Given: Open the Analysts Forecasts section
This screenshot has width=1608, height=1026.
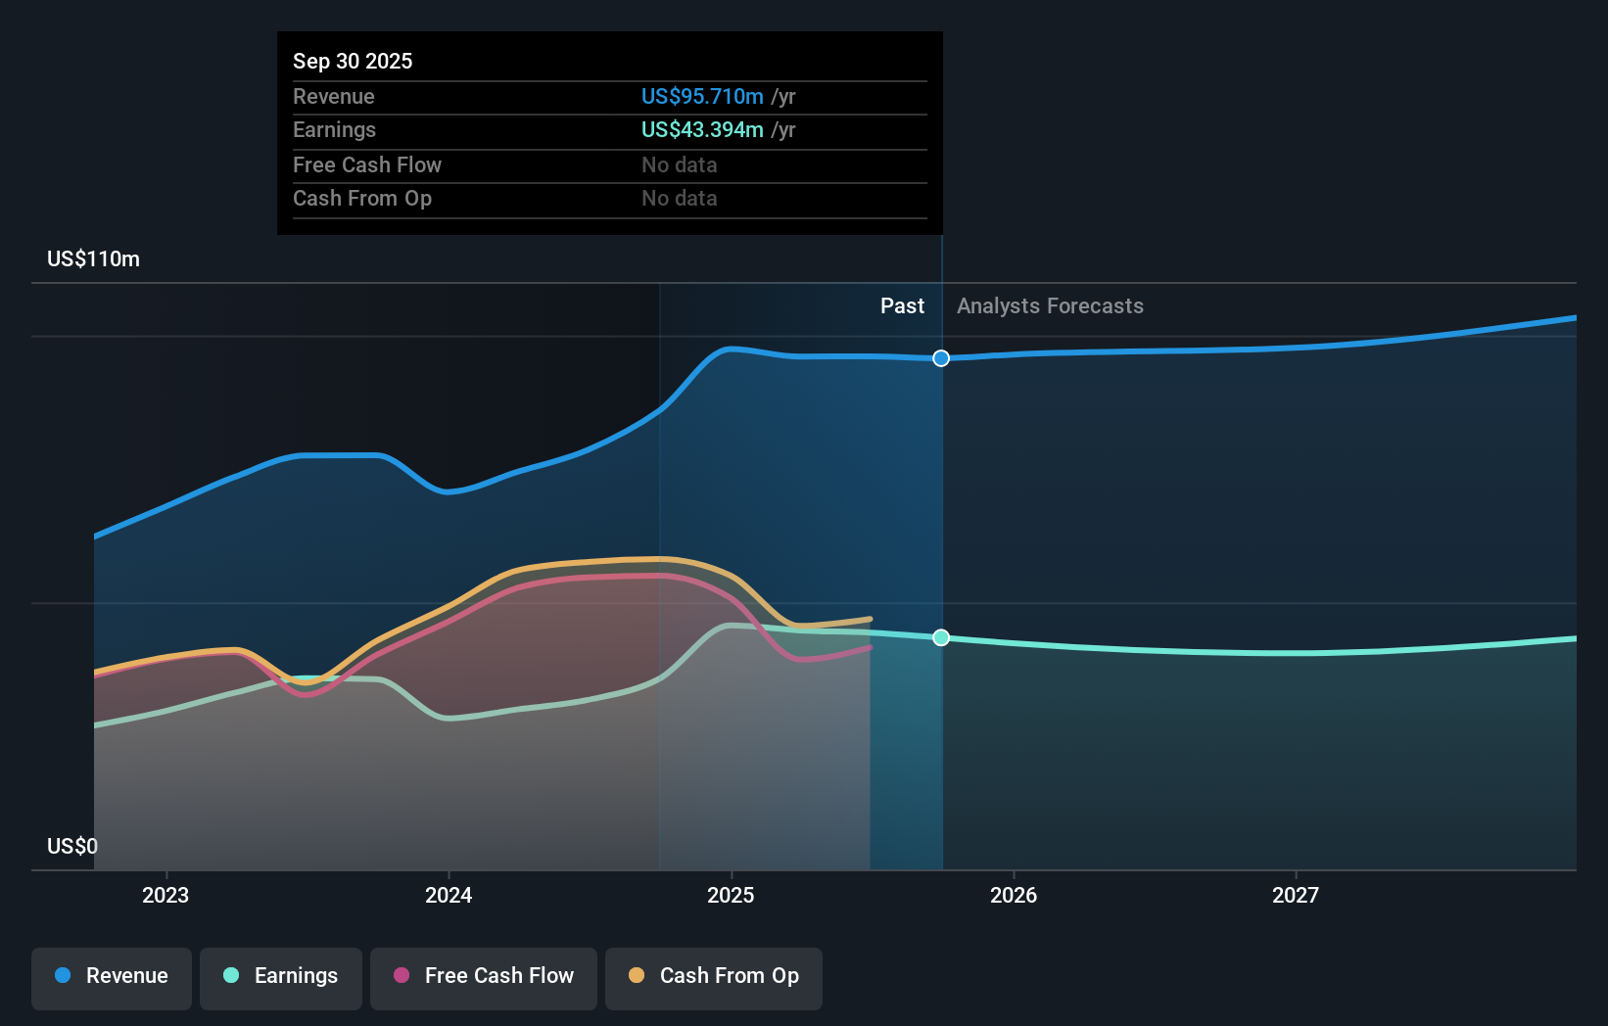Looking at the screenshot, I should (1049, 305).
